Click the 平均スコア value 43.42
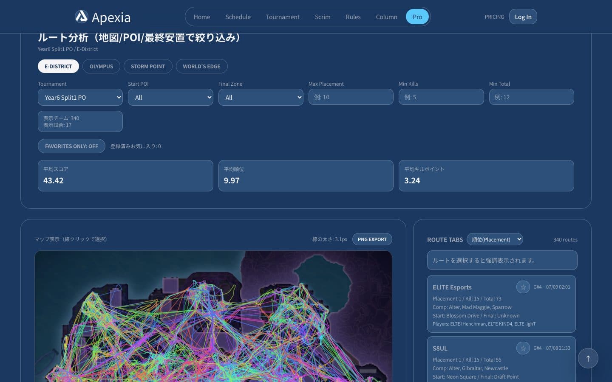 (54, 180)
